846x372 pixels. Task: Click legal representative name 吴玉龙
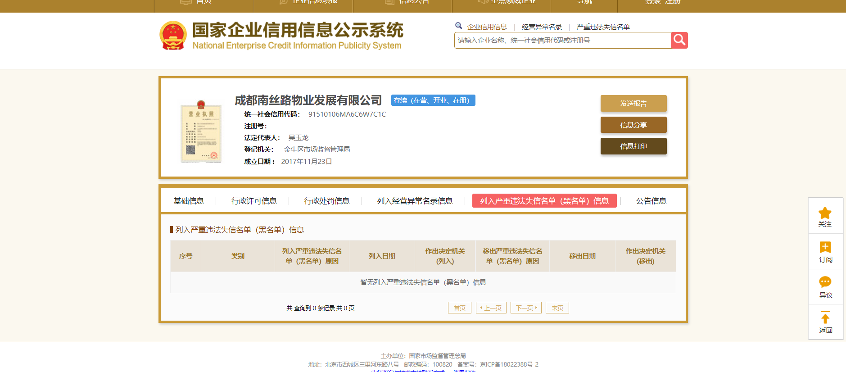(299, 138)
